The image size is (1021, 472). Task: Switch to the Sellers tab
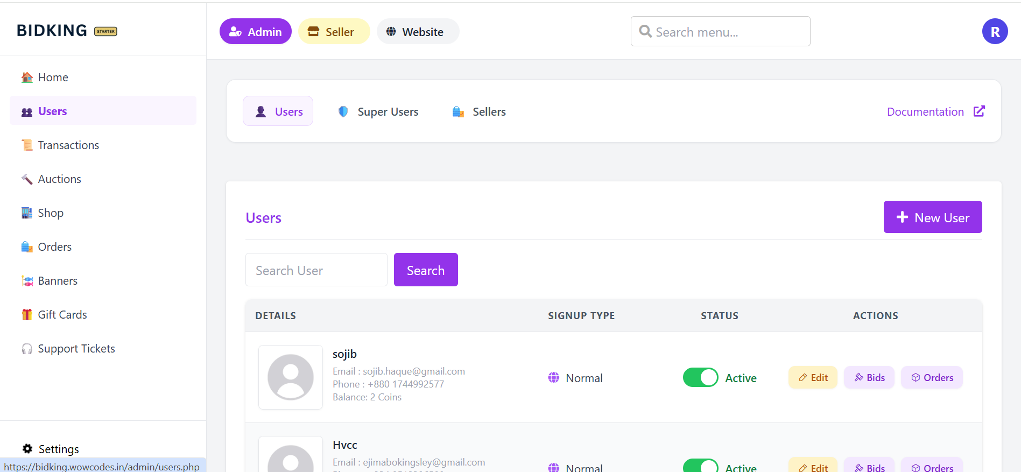click(x=479, y=111)
